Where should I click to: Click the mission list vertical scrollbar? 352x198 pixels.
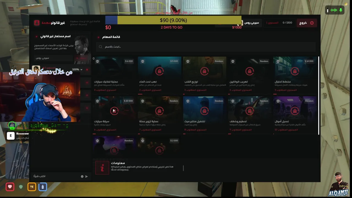tap(319, 96)
